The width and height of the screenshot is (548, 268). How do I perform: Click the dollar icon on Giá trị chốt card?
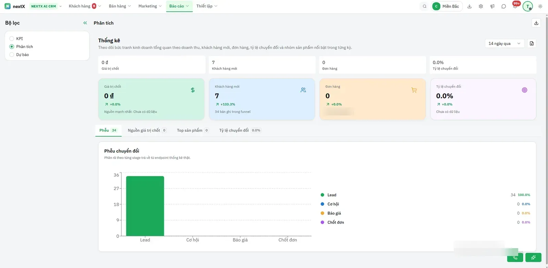(192, 90)
